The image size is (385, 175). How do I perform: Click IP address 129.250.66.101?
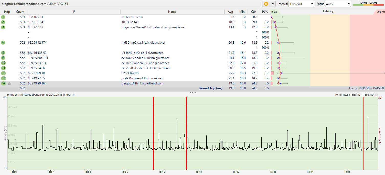[38, 58]
